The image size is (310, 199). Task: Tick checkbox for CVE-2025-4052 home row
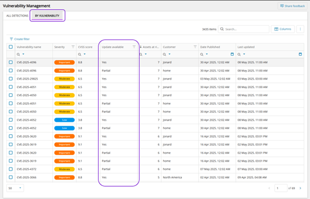coord(11,128)
